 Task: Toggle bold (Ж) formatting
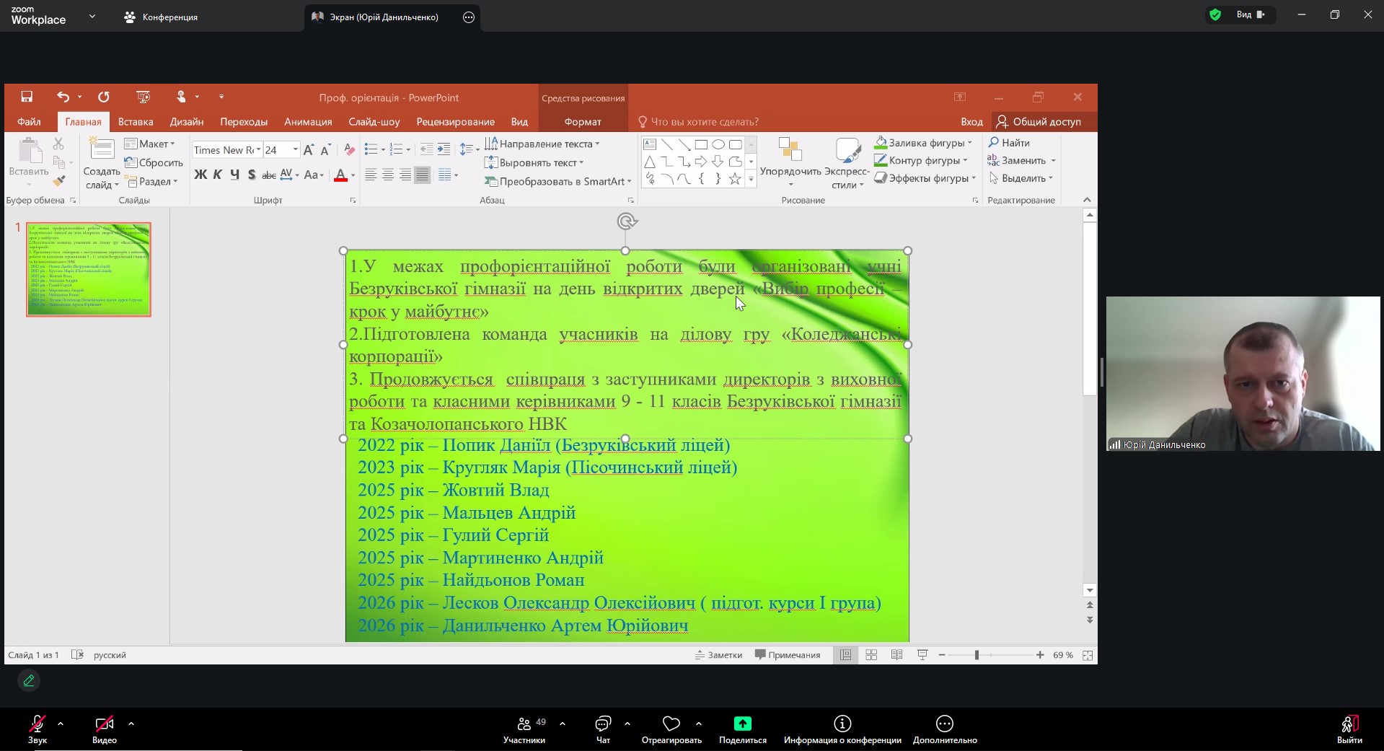[x=200, y=175]
